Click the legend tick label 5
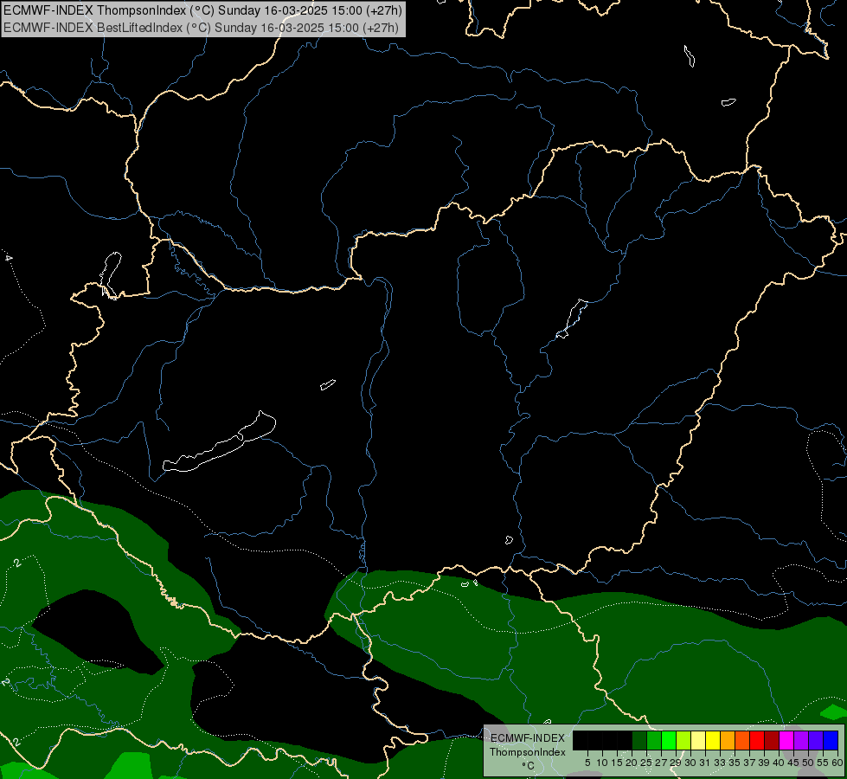This screenshot has height=779, width=847. pyautogui.click(x=587, y=763)
